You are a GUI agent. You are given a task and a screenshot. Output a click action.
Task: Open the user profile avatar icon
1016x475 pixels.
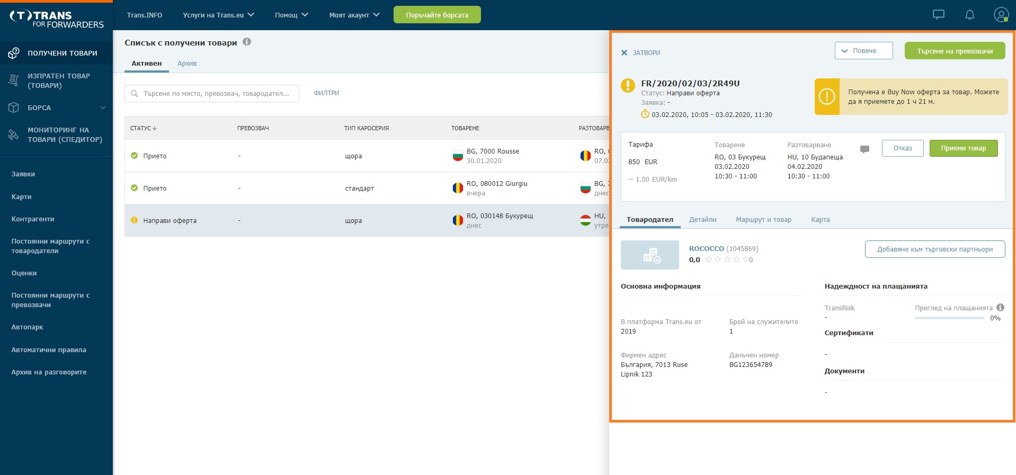1001,15
